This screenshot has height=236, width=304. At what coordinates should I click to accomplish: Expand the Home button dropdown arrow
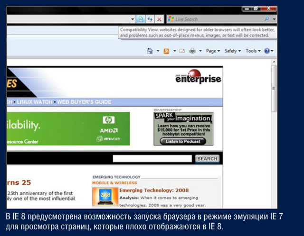(158, 51)
